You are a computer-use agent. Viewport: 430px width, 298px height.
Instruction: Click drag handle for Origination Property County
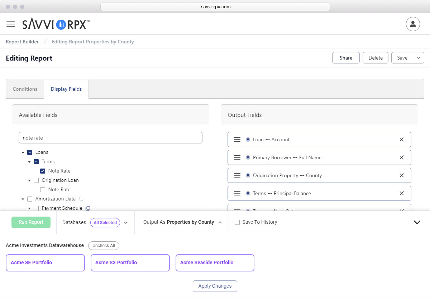(x=237, y=175)
